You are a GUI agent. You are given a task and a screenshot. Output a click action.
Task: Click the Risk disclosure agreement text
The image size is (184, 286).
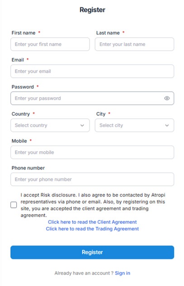(93, 205)
